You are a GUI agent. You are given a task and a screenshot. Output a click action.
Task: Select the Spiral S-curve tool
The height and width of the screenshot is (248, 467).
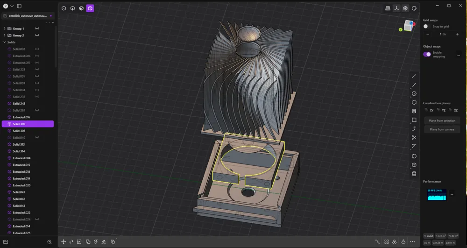[414, 128]
